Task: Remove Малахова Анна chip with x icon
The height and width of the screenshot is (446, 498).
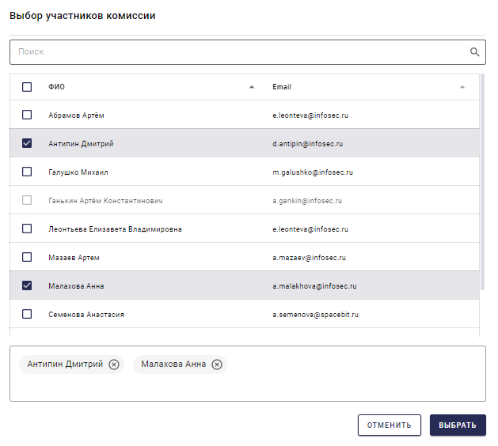Action: tap(217, 365)
